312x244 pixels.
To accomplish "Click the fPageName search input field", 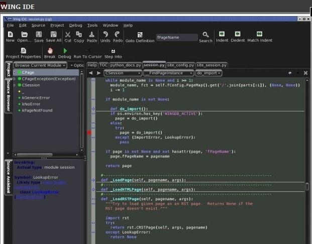I will pos(177,37).
